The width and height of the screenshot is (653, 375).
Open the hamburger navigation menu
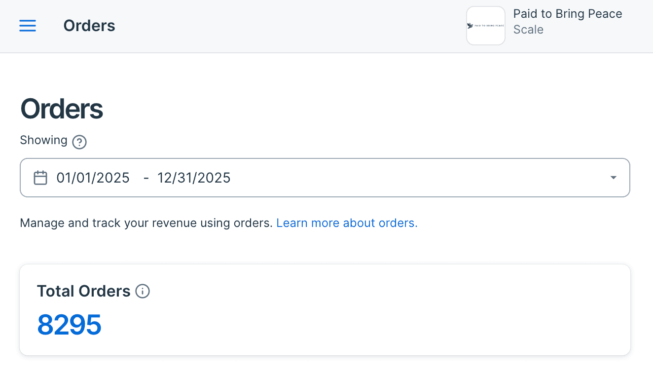pyautogui.click(x=28, y=26)
